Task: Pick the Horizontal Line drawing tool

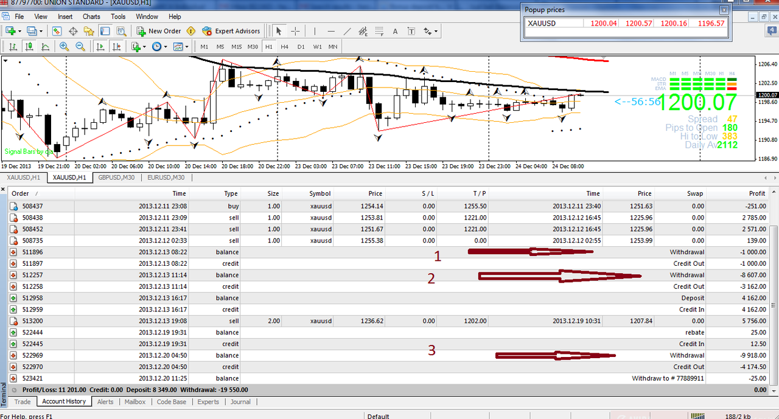Action: click(x=331, y=31)
